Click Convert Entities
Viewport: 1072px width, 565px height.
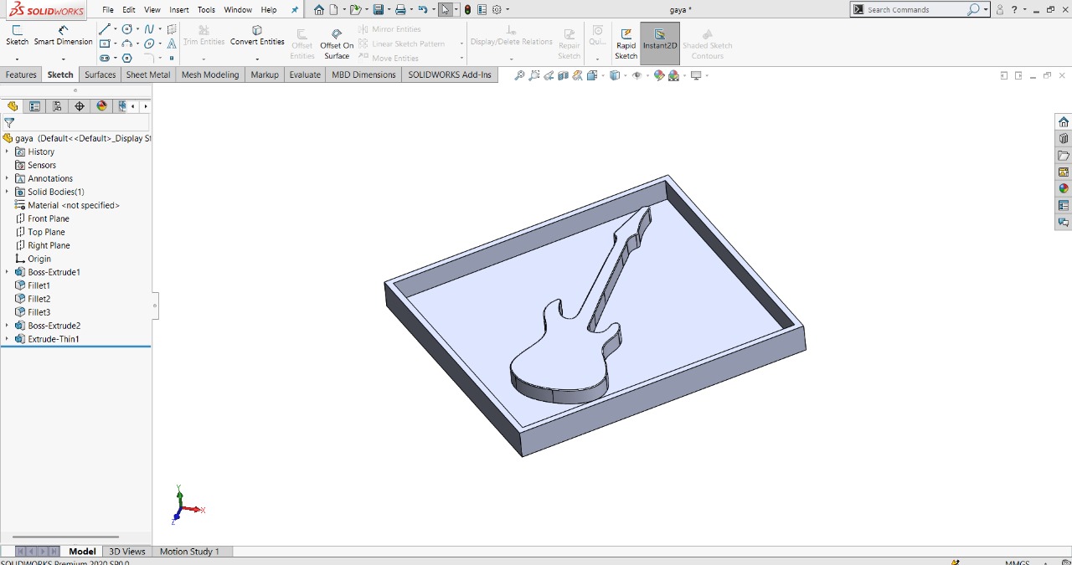click(x=257, y=35)
